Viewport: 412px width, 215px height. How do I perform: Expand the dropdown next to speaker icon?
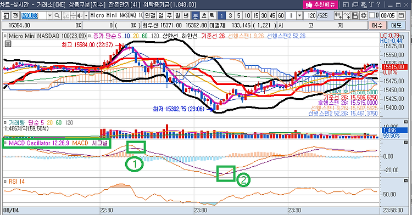(x=86, y=16)
